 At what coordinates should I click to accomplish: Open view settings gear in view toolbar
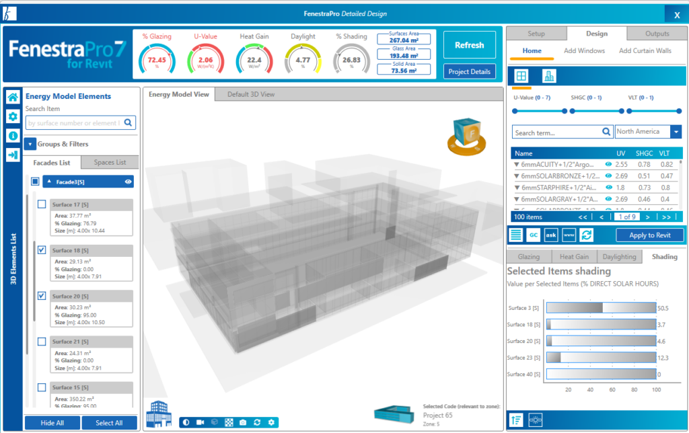[x=272, y=422]
